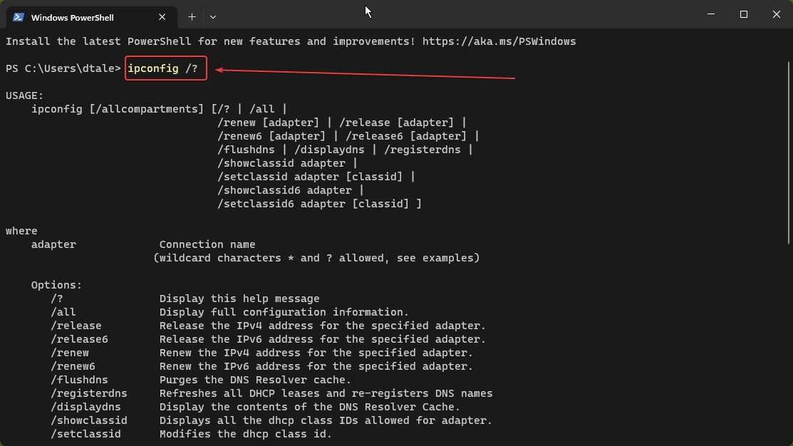
Task: Click the '/registerdns' option in the list
Action: (89, 394)
